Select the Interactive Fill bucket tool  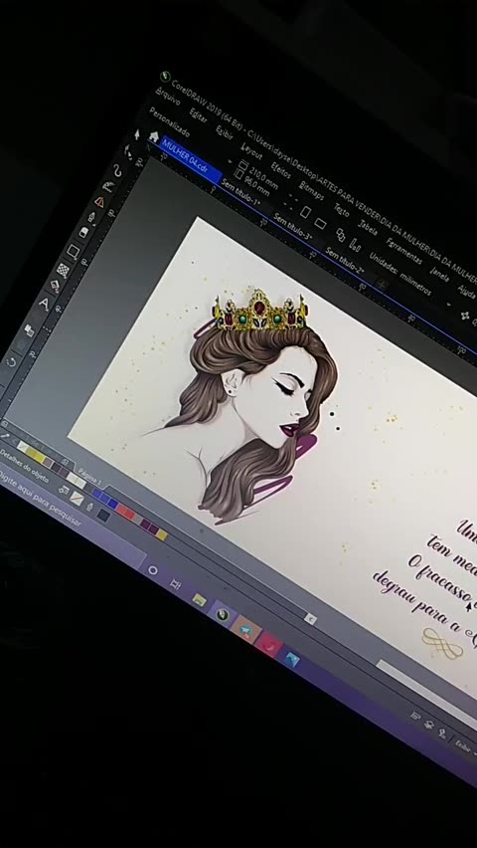pos(55,285)
